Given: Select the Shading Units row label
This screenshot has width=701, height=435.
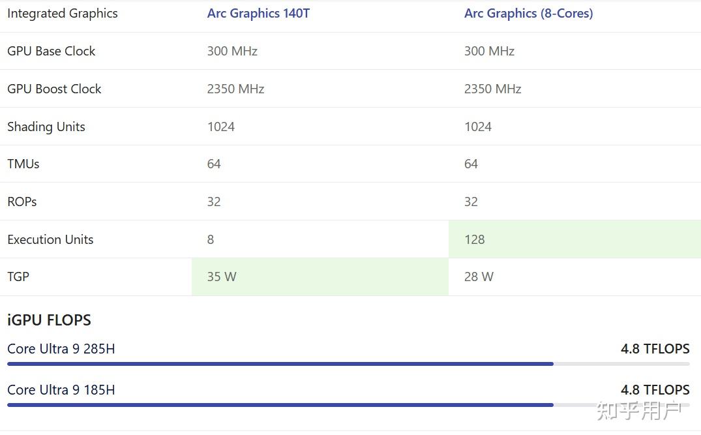Looking at the screenshot, I should pyautogui.click(x=46, y=127).
